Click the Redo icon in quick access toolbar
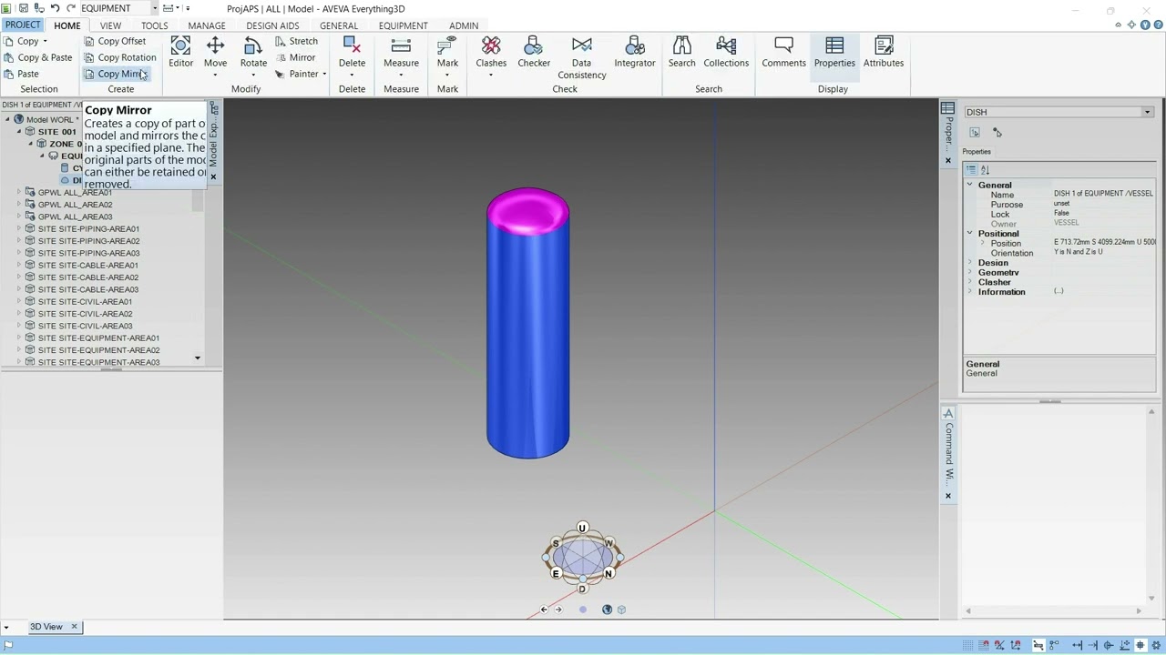The height and width of the screenshot is (655, 1166). [70, 8]
